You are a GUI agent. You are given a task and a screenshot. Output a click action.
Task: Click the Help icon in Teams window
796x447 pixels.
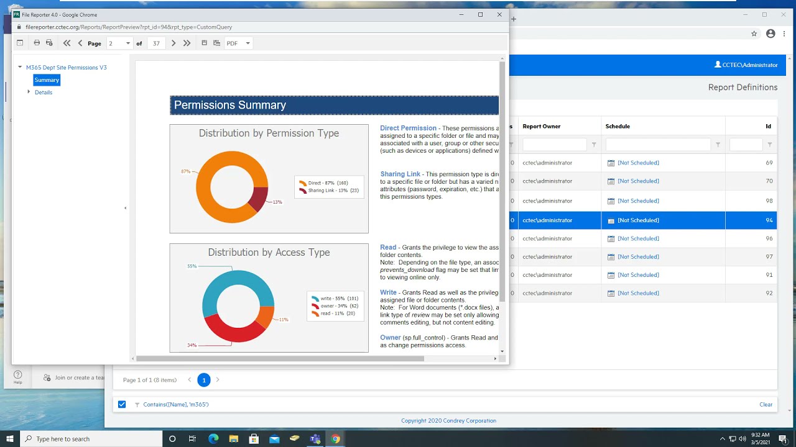point(18,377)
